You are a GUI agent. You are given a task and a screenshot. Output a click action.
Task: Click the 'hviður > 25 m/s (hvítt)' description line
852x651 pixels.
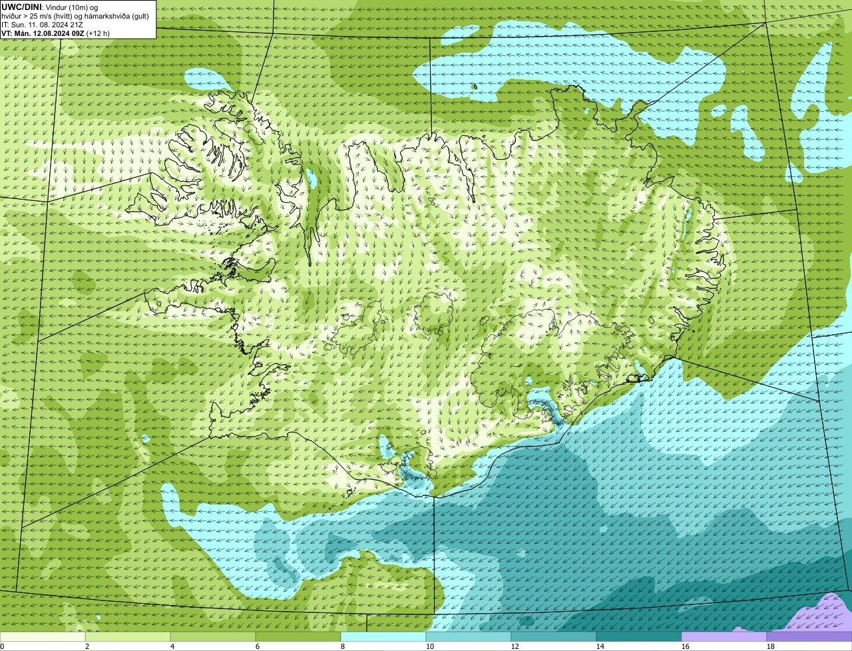(77, 16)
